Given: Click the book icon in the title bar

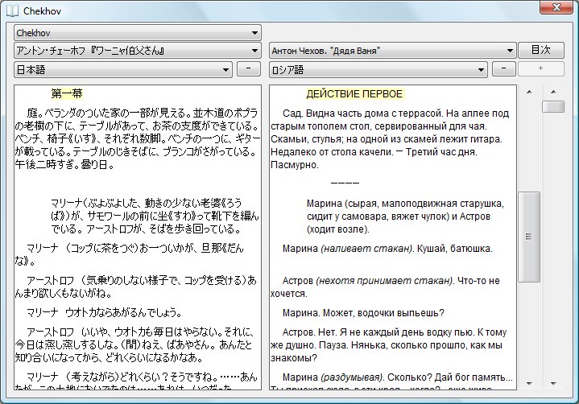Looking at the screenshot, I should [12, 10].
